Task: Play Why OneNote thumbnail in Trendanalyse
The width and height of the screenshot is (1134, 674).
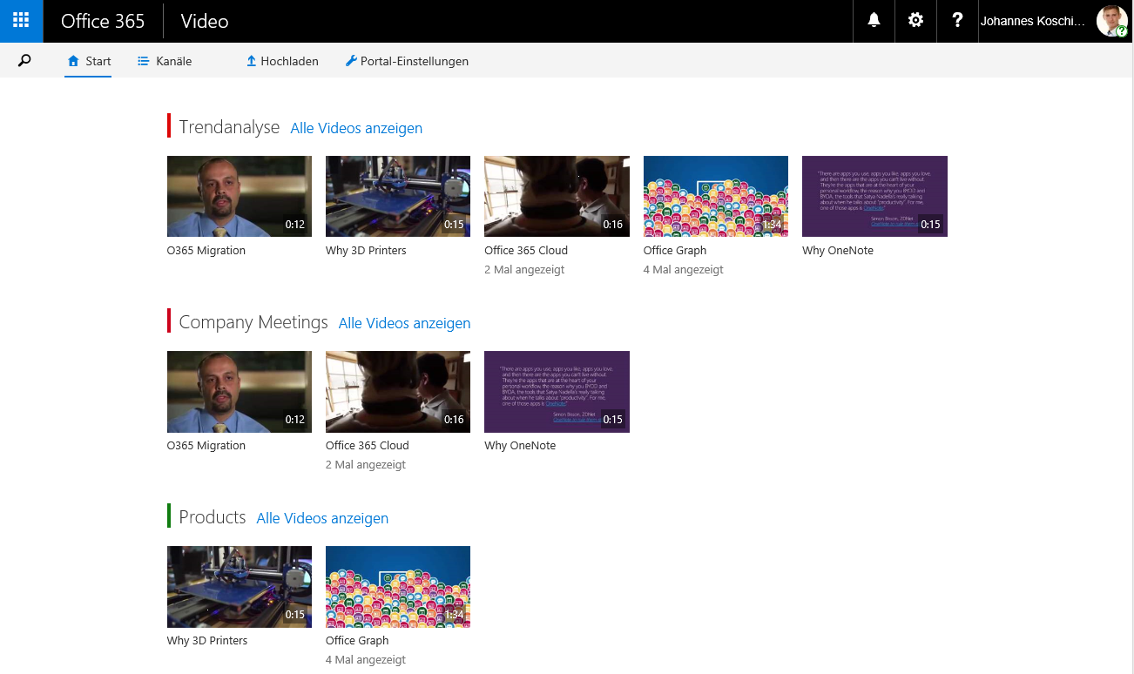Action: 874,196
